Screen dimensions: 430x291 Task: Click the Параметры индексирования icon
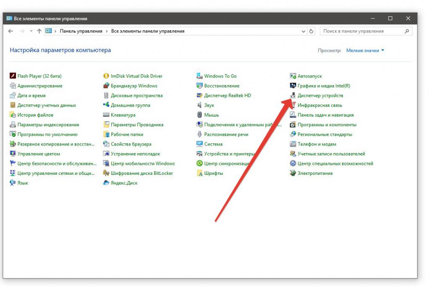(x=13, y=125)
